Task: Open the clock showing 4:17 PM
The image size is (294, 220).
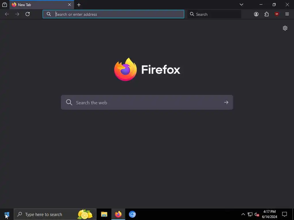Action: pyautogui.click(x=269, y=214)
